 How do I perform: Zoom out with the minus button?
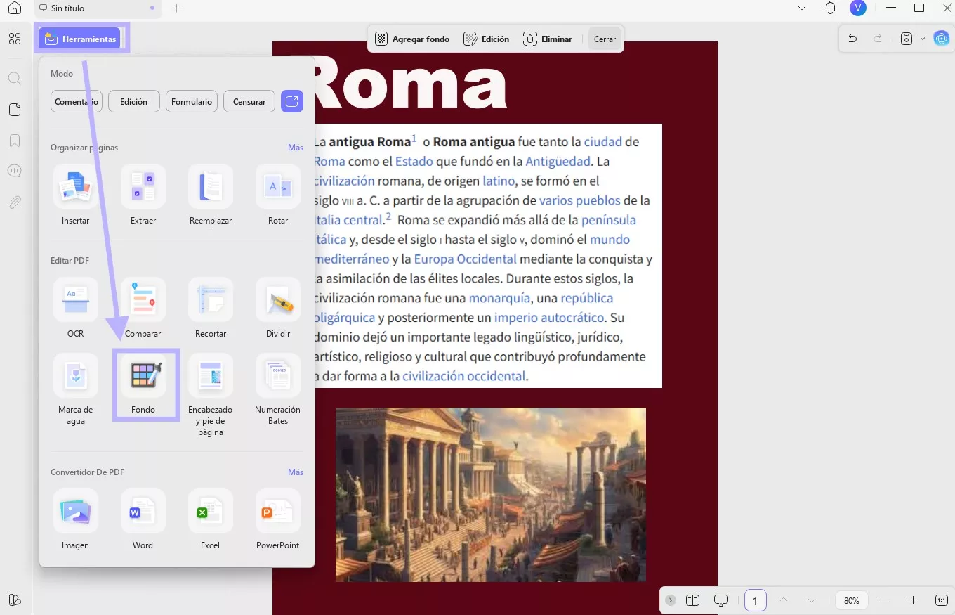pos(885,600)
